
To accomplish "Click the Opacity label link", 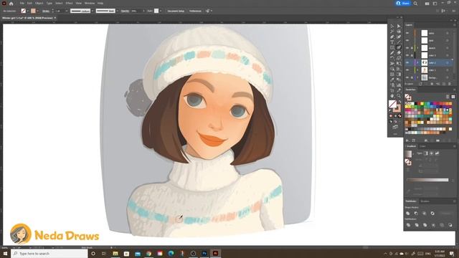I will [125, 11].
